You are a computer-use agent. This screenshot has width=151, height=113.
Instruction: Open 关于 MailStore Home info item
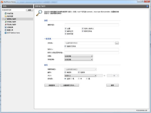pyautogui.click(x=13, y=33)
